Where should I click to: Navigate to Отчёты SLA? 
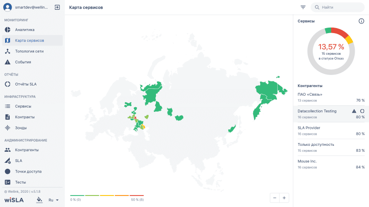tap(26, 84)
